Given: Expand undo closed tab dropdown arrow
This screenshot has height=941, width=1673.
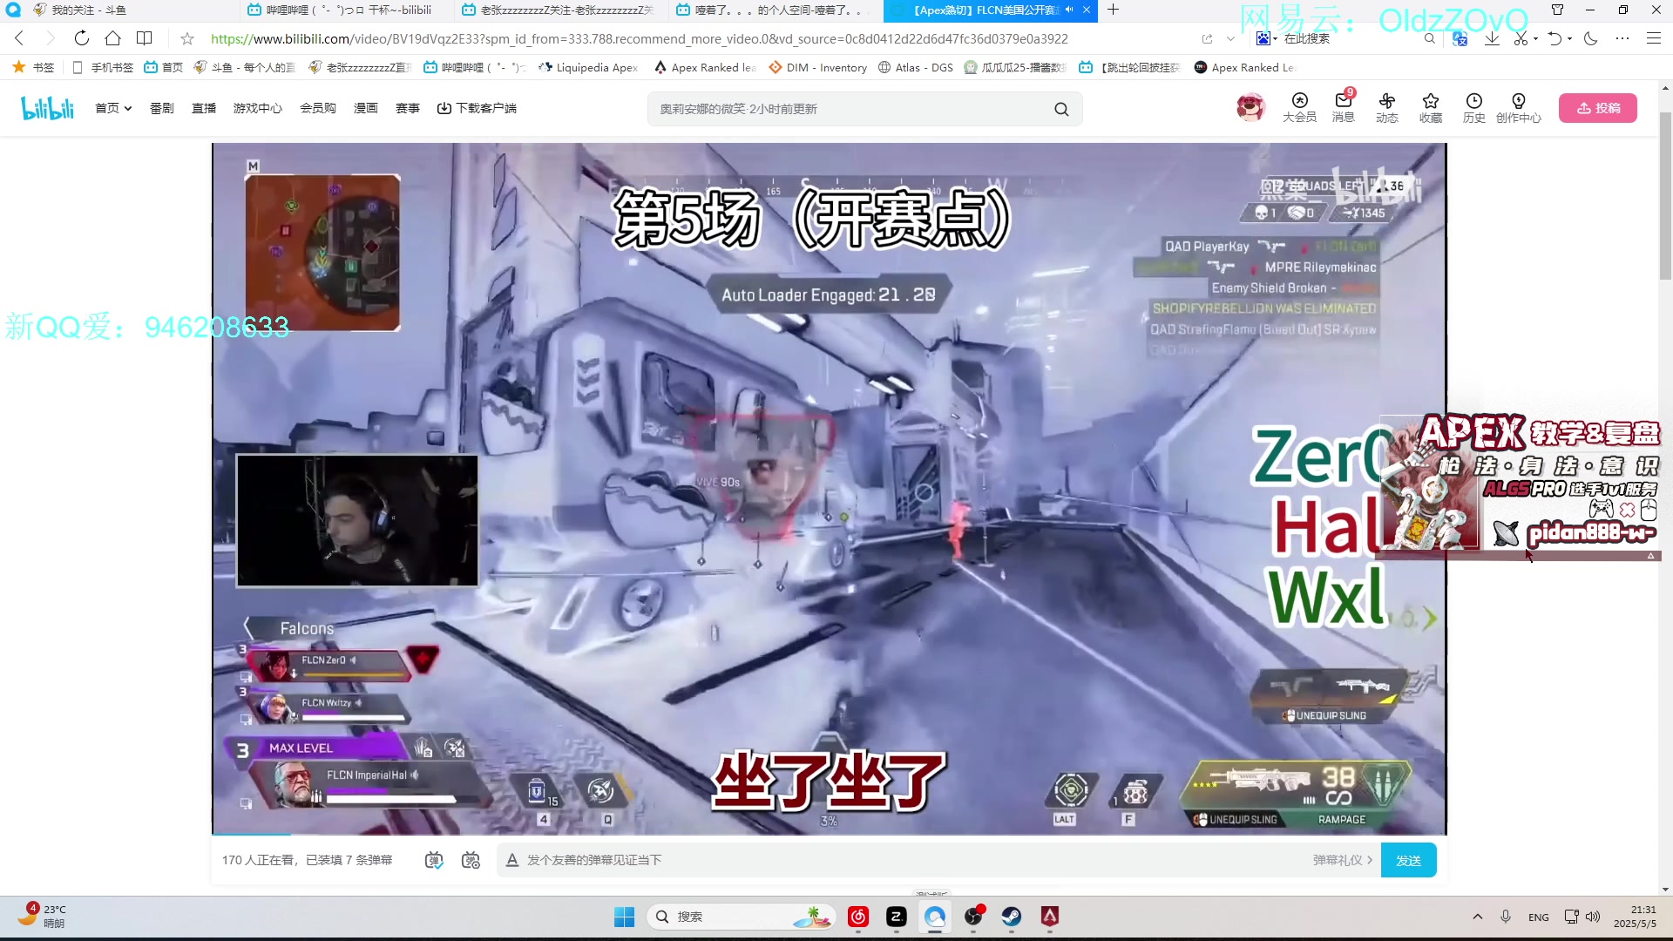Looking at the screenshot, I should (1569, 38).
